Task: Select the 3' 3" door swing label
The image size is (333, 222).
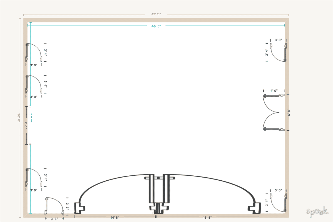Action: click(x=67, y=206)
